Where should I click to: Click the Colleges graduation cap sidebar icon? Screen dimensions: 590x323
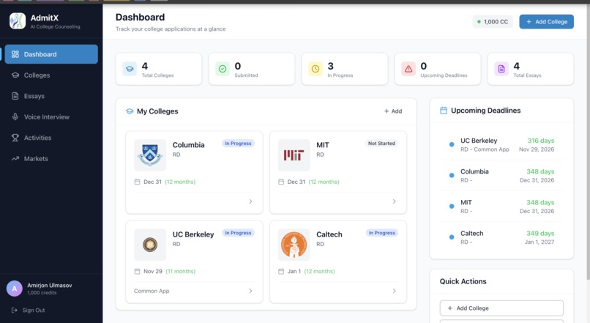15,75
